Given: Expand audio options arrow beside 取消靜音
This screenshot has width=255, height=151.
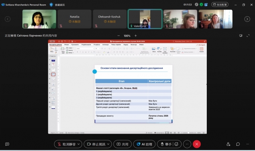Looking at the screenshot, I should [x=79, y=144].
